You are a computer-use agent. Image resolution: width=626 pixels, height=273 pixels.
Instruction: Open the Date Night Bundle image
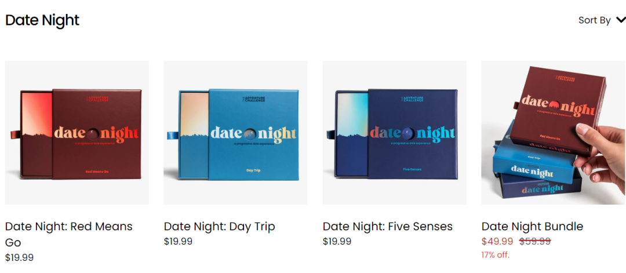[x=553, y=133]
